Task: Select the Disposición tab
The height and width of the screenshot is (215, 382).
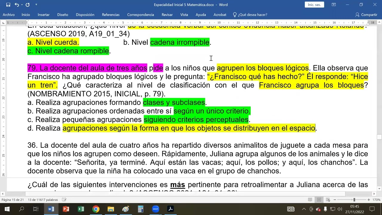Action: pos(85,15)
